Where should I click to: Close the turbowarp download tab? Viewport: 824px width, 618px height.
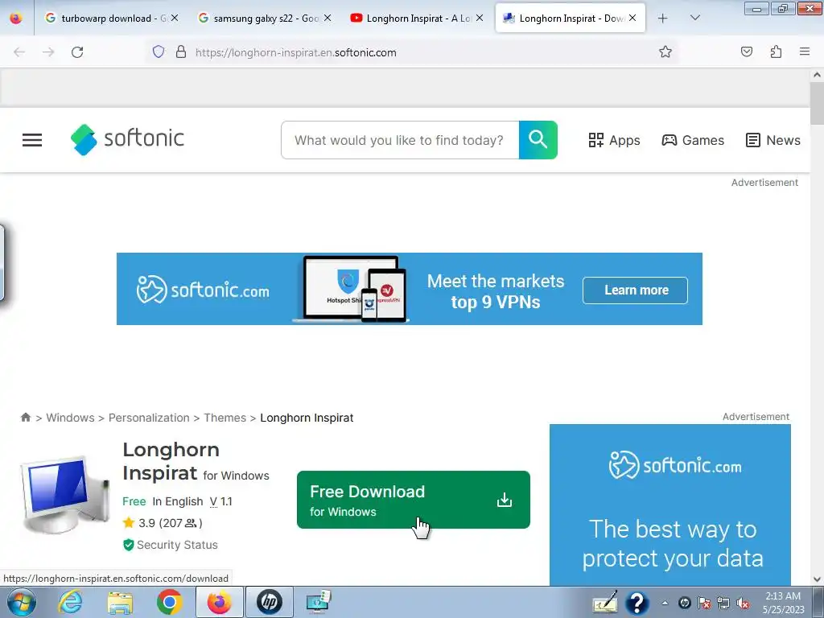pyautogui.click(x=175, y=18)
